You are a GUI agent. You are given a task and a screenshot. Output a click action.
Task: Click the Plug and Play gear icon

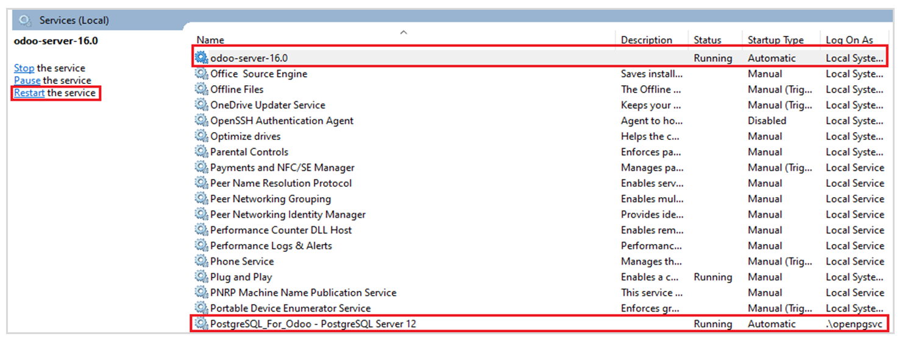point(201,277)
